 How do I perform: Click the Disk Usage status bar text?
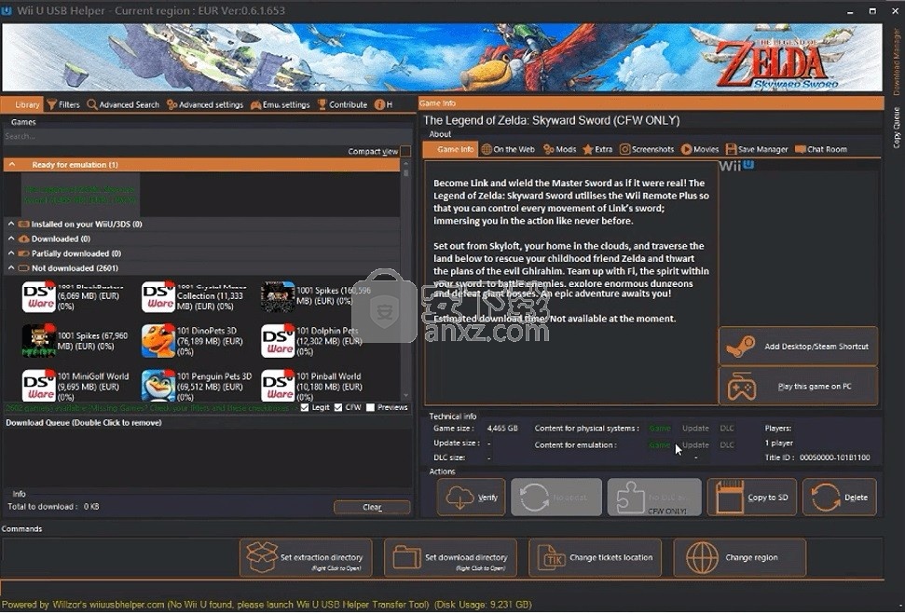(483, 605)
